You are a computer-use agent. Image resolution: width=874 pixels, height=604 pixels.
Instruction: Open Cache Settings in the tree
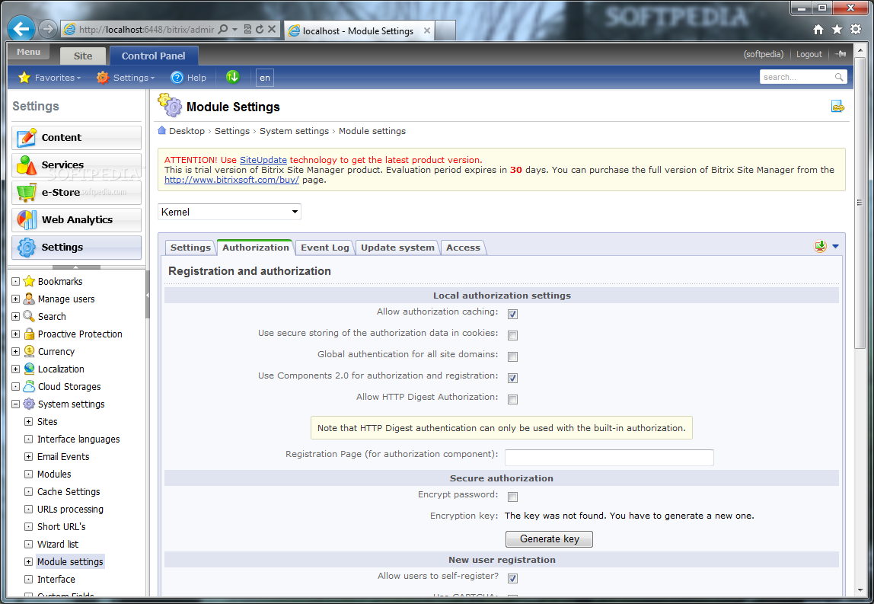click(x=69, y=491)
